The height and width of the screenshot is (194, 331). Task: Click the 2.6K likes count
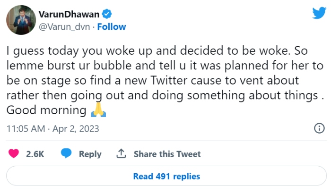click(35, 154)
